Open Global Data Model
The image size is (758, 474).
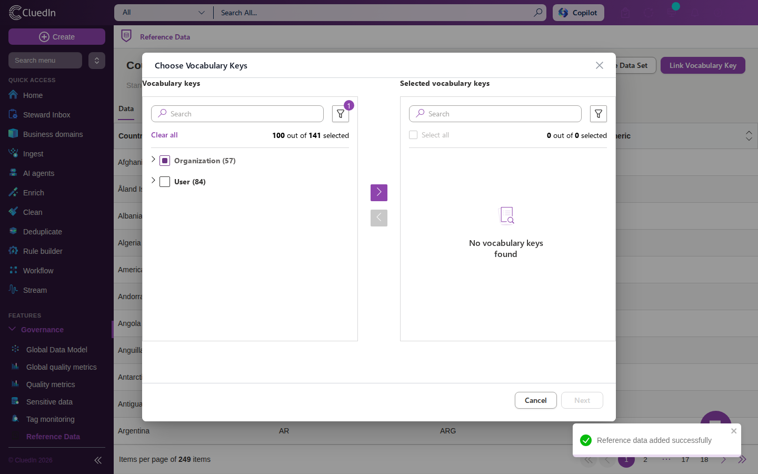click(x=57, y=350)
